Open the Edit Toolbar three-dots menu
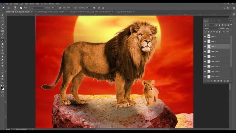The image size is (236, 133). (3, 82)
